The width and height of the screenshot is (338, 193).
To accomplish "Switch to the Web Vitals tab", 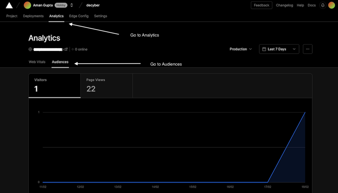I will click(37, 62).
